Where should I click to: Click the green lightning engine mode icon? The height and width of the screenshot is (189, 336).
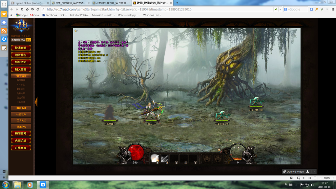[x=276, y=10]
